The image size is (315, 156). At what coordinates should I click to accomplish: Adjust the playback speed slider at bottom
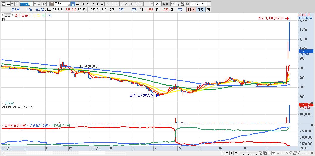248,153
